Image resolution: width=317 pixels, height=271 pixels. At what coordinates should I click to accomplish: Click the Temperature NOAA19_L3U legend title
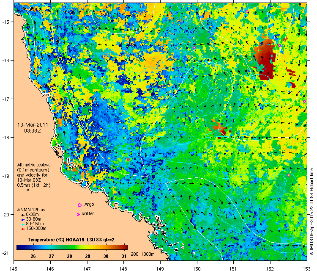pos(71,240)
